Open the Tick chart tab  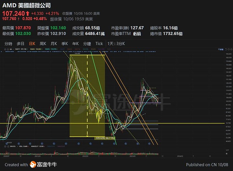[x=99, y=44]
